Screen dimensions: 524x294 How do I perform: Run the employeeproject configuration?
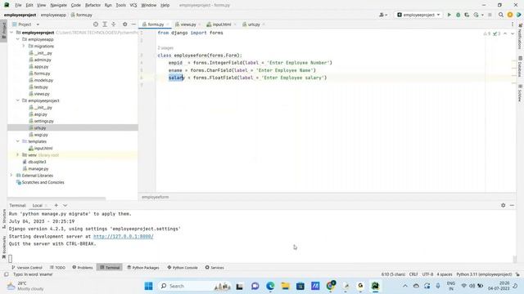449,15
